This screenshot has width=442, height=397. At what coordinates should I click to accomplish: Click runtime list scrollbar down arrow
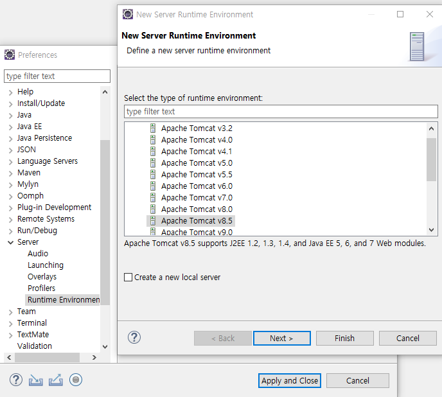click(431, 230)
